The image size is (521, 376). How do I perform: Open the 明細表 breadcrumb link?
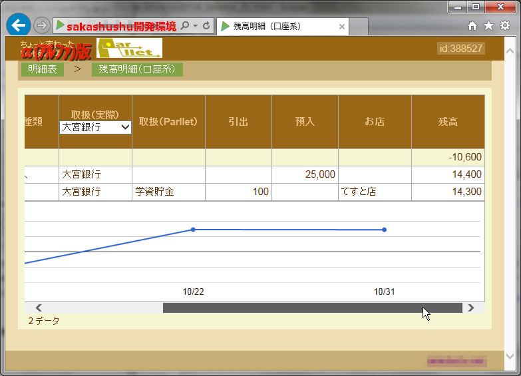click(x=43, y=69)
